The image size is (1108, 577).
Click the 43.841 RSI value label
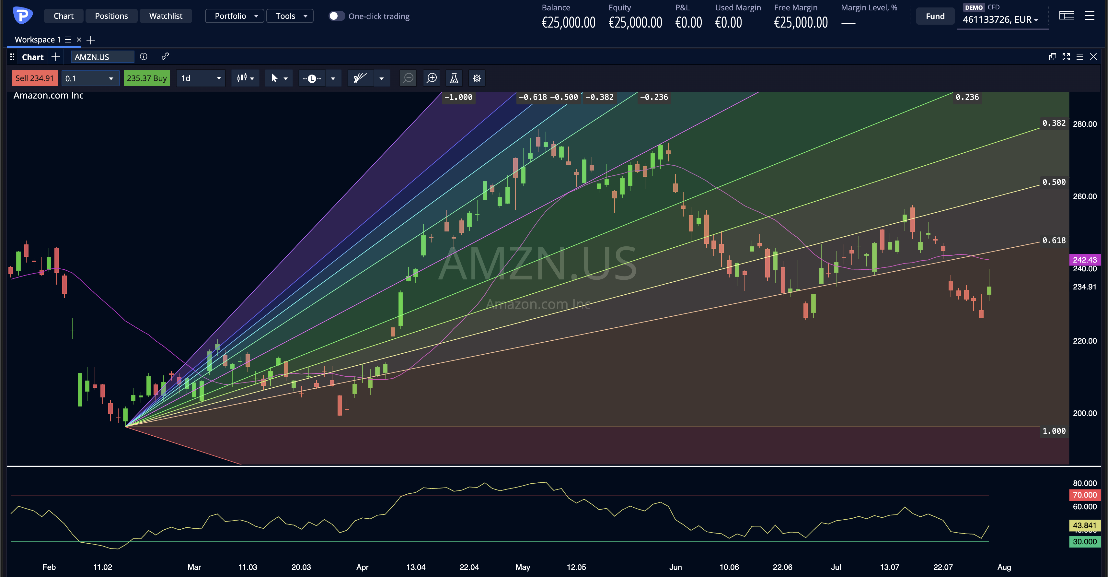pyautogui.click(x=1084, y=525)
